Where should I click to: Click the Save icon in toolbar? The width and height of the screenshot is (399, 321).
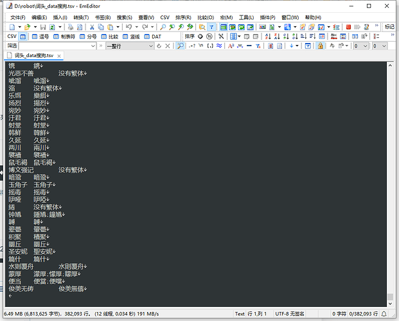tap(42, 27)
